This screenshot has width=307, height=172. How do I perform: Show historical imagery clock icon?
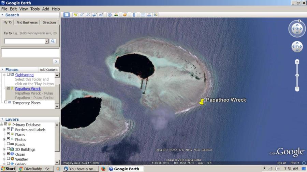click(x=109, y=15)
